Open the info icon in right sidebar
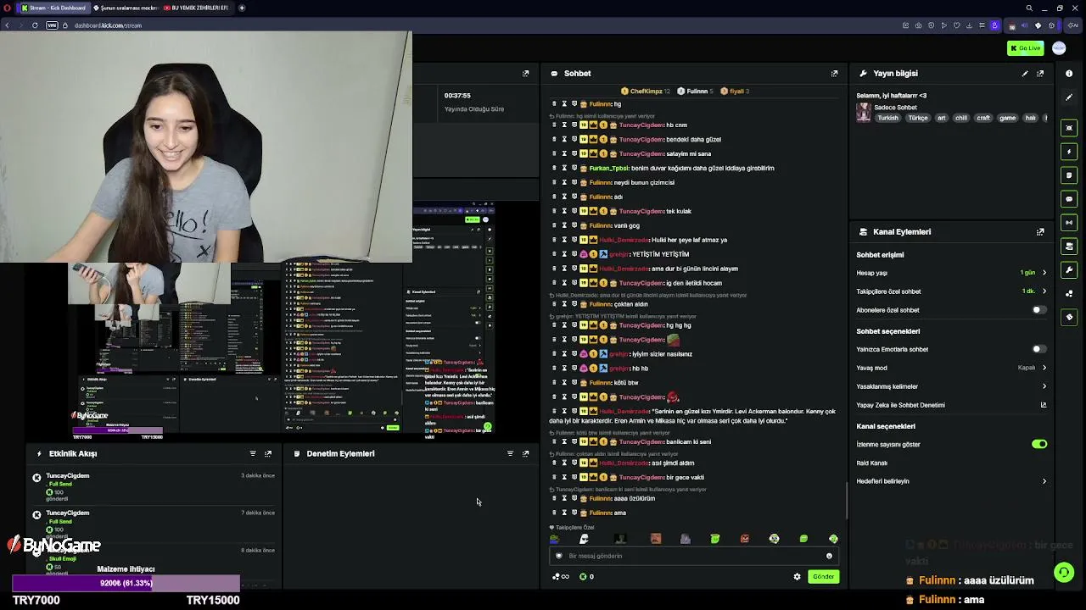The image size is (1086, 610). pos(1069,74)
